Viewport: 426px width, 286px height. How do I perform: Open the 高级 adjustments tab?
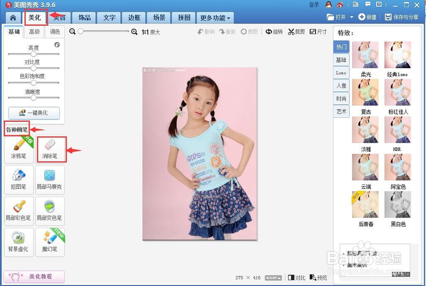click(34, 32)
